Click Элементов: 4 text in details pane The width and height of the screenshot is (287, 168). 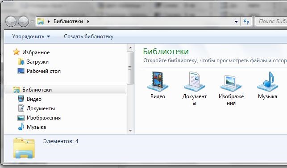(x=61, y=141)
